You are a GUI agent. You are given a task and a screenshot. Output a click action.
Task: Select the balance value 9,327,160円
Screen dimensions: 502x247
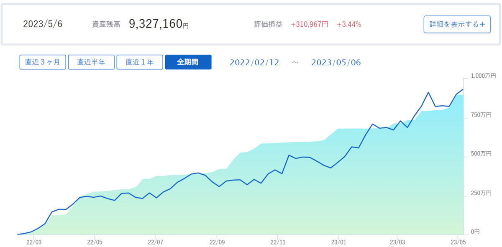[x=159, y=24]
